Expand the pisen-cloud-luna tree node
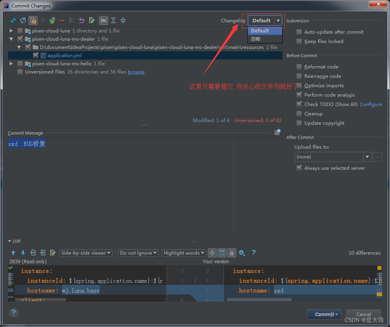Viewport: 390px width, 327px height. pos(11,31)
